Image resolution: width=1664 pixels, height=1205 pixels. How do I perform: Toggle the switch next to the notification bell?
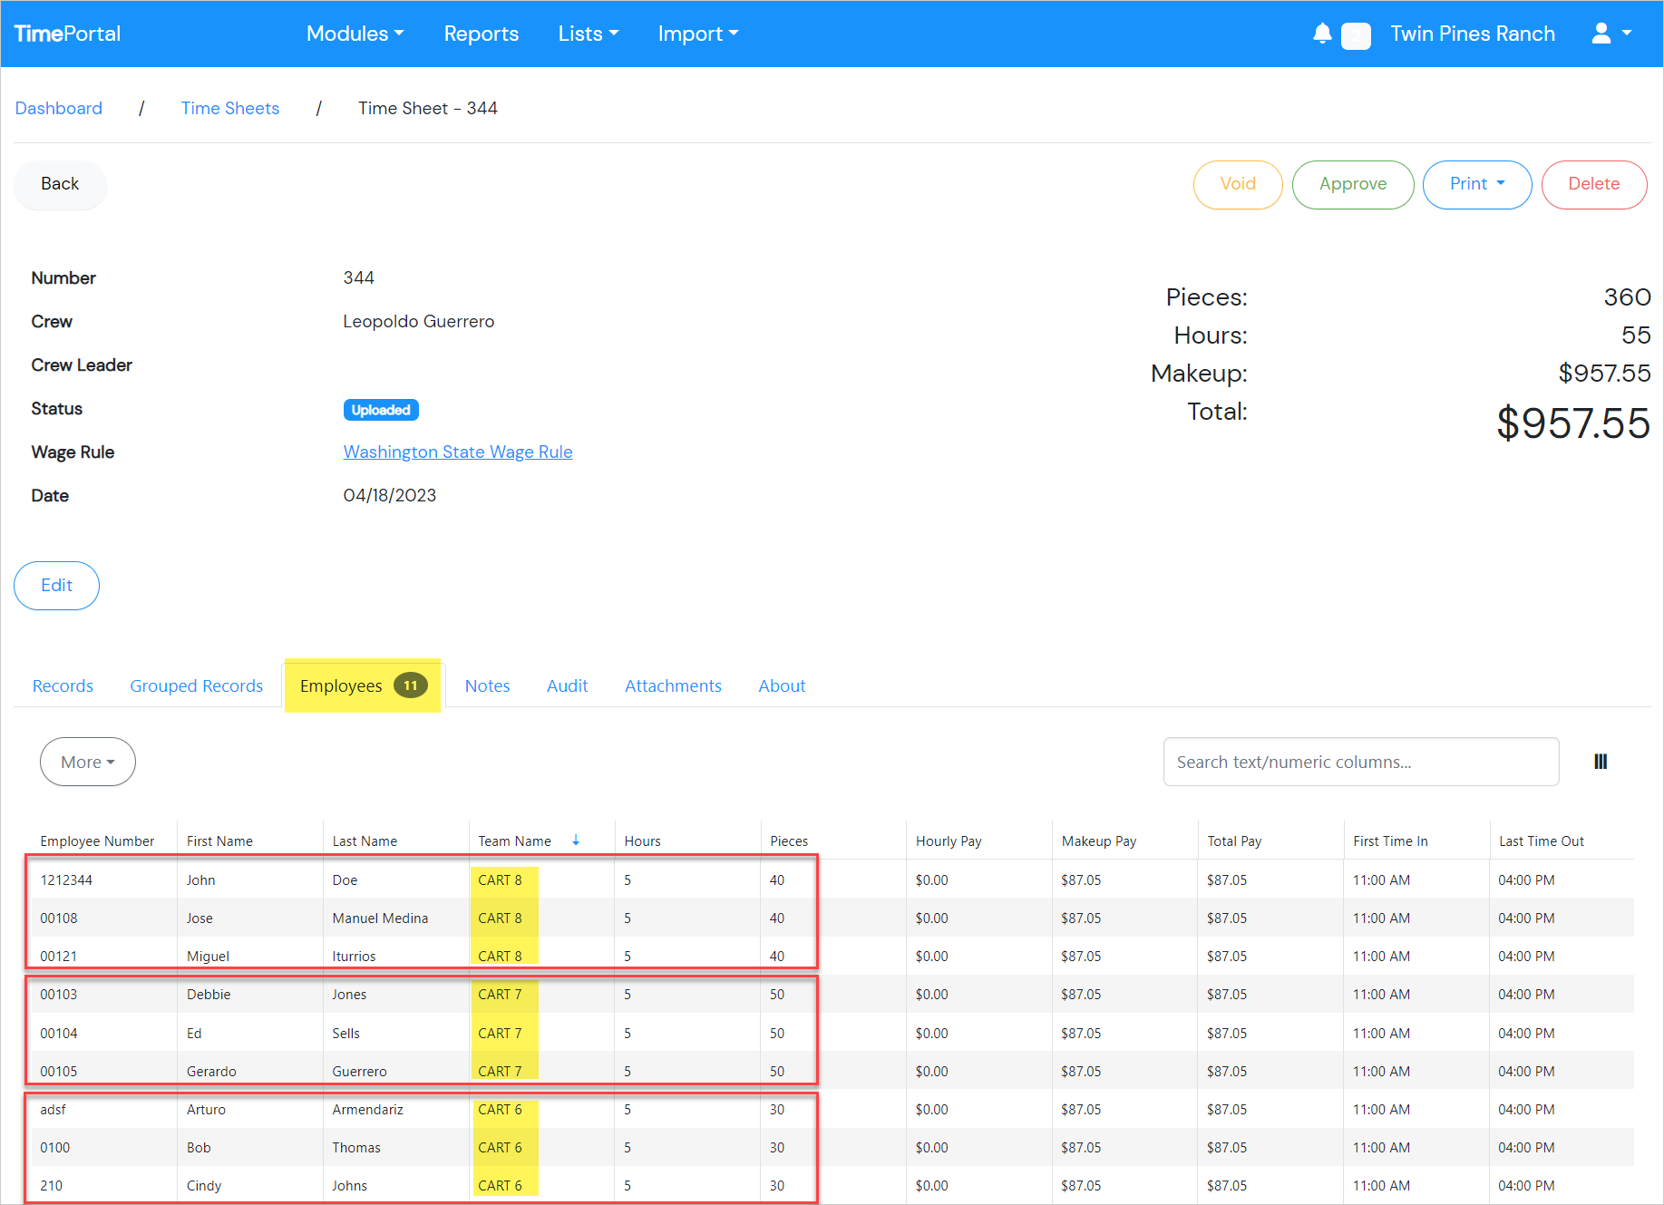tap(1356, 35)
